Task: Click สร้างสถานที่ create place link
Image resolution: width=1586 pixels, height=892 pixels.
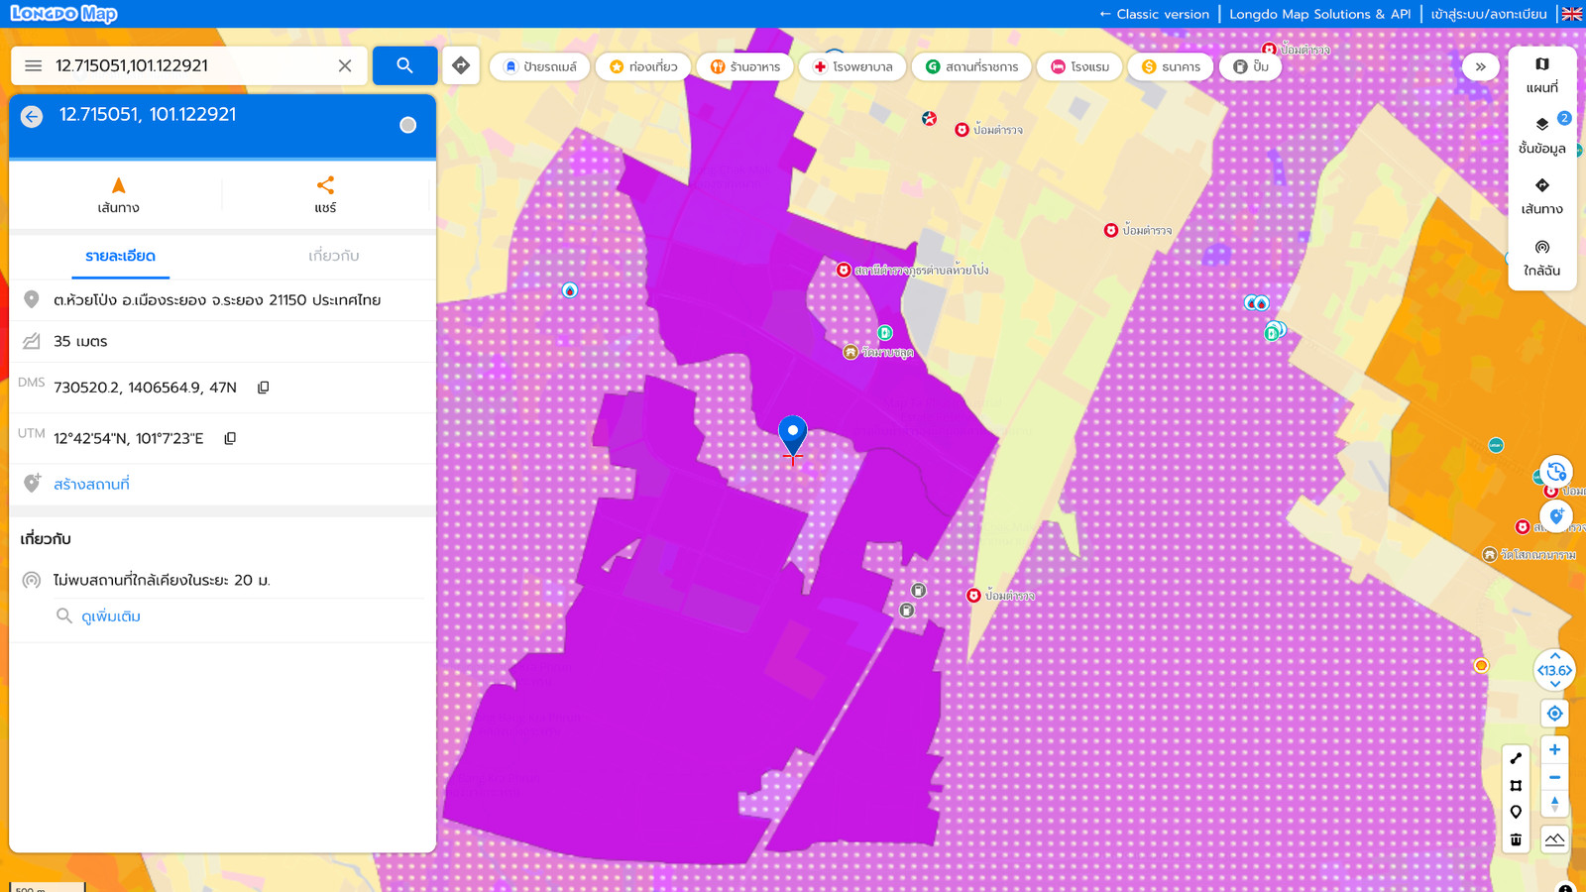Action: tap(91, 484)
